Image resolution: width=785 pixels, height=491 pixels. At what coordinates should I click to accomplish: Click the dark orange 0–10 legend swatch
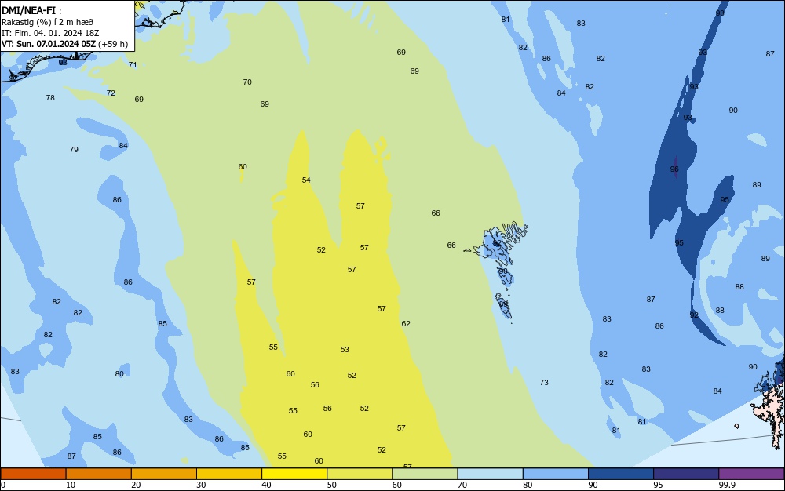click(x=33, y=474)
